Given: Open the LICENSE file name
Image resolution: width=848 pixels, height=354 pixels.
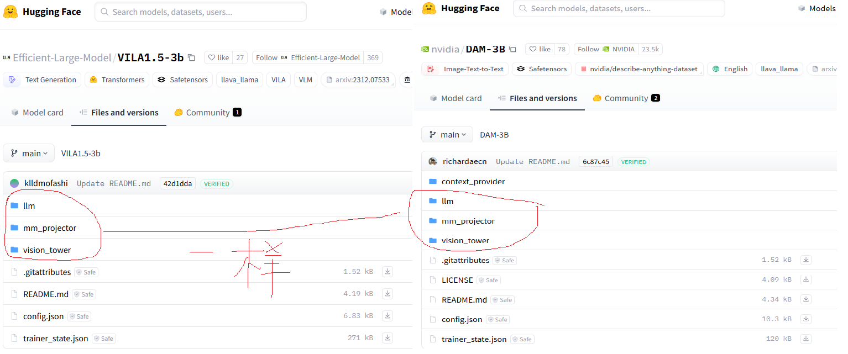Looking at the screenshot, I should [457, 280].
